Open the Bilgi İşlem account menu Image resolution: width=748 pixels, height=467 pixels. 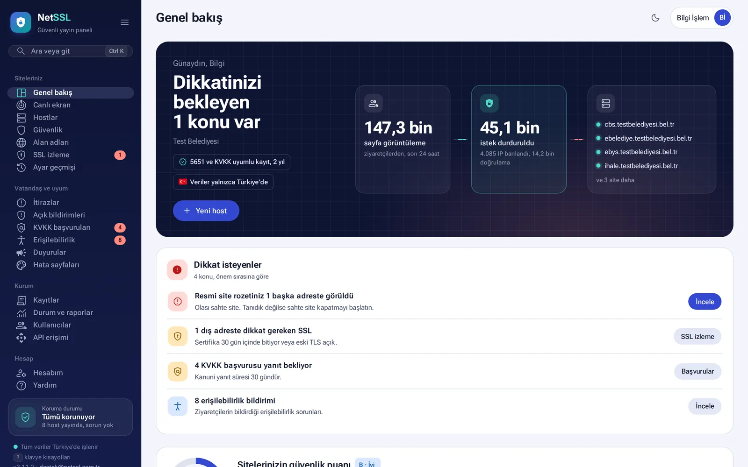point(701,18)
